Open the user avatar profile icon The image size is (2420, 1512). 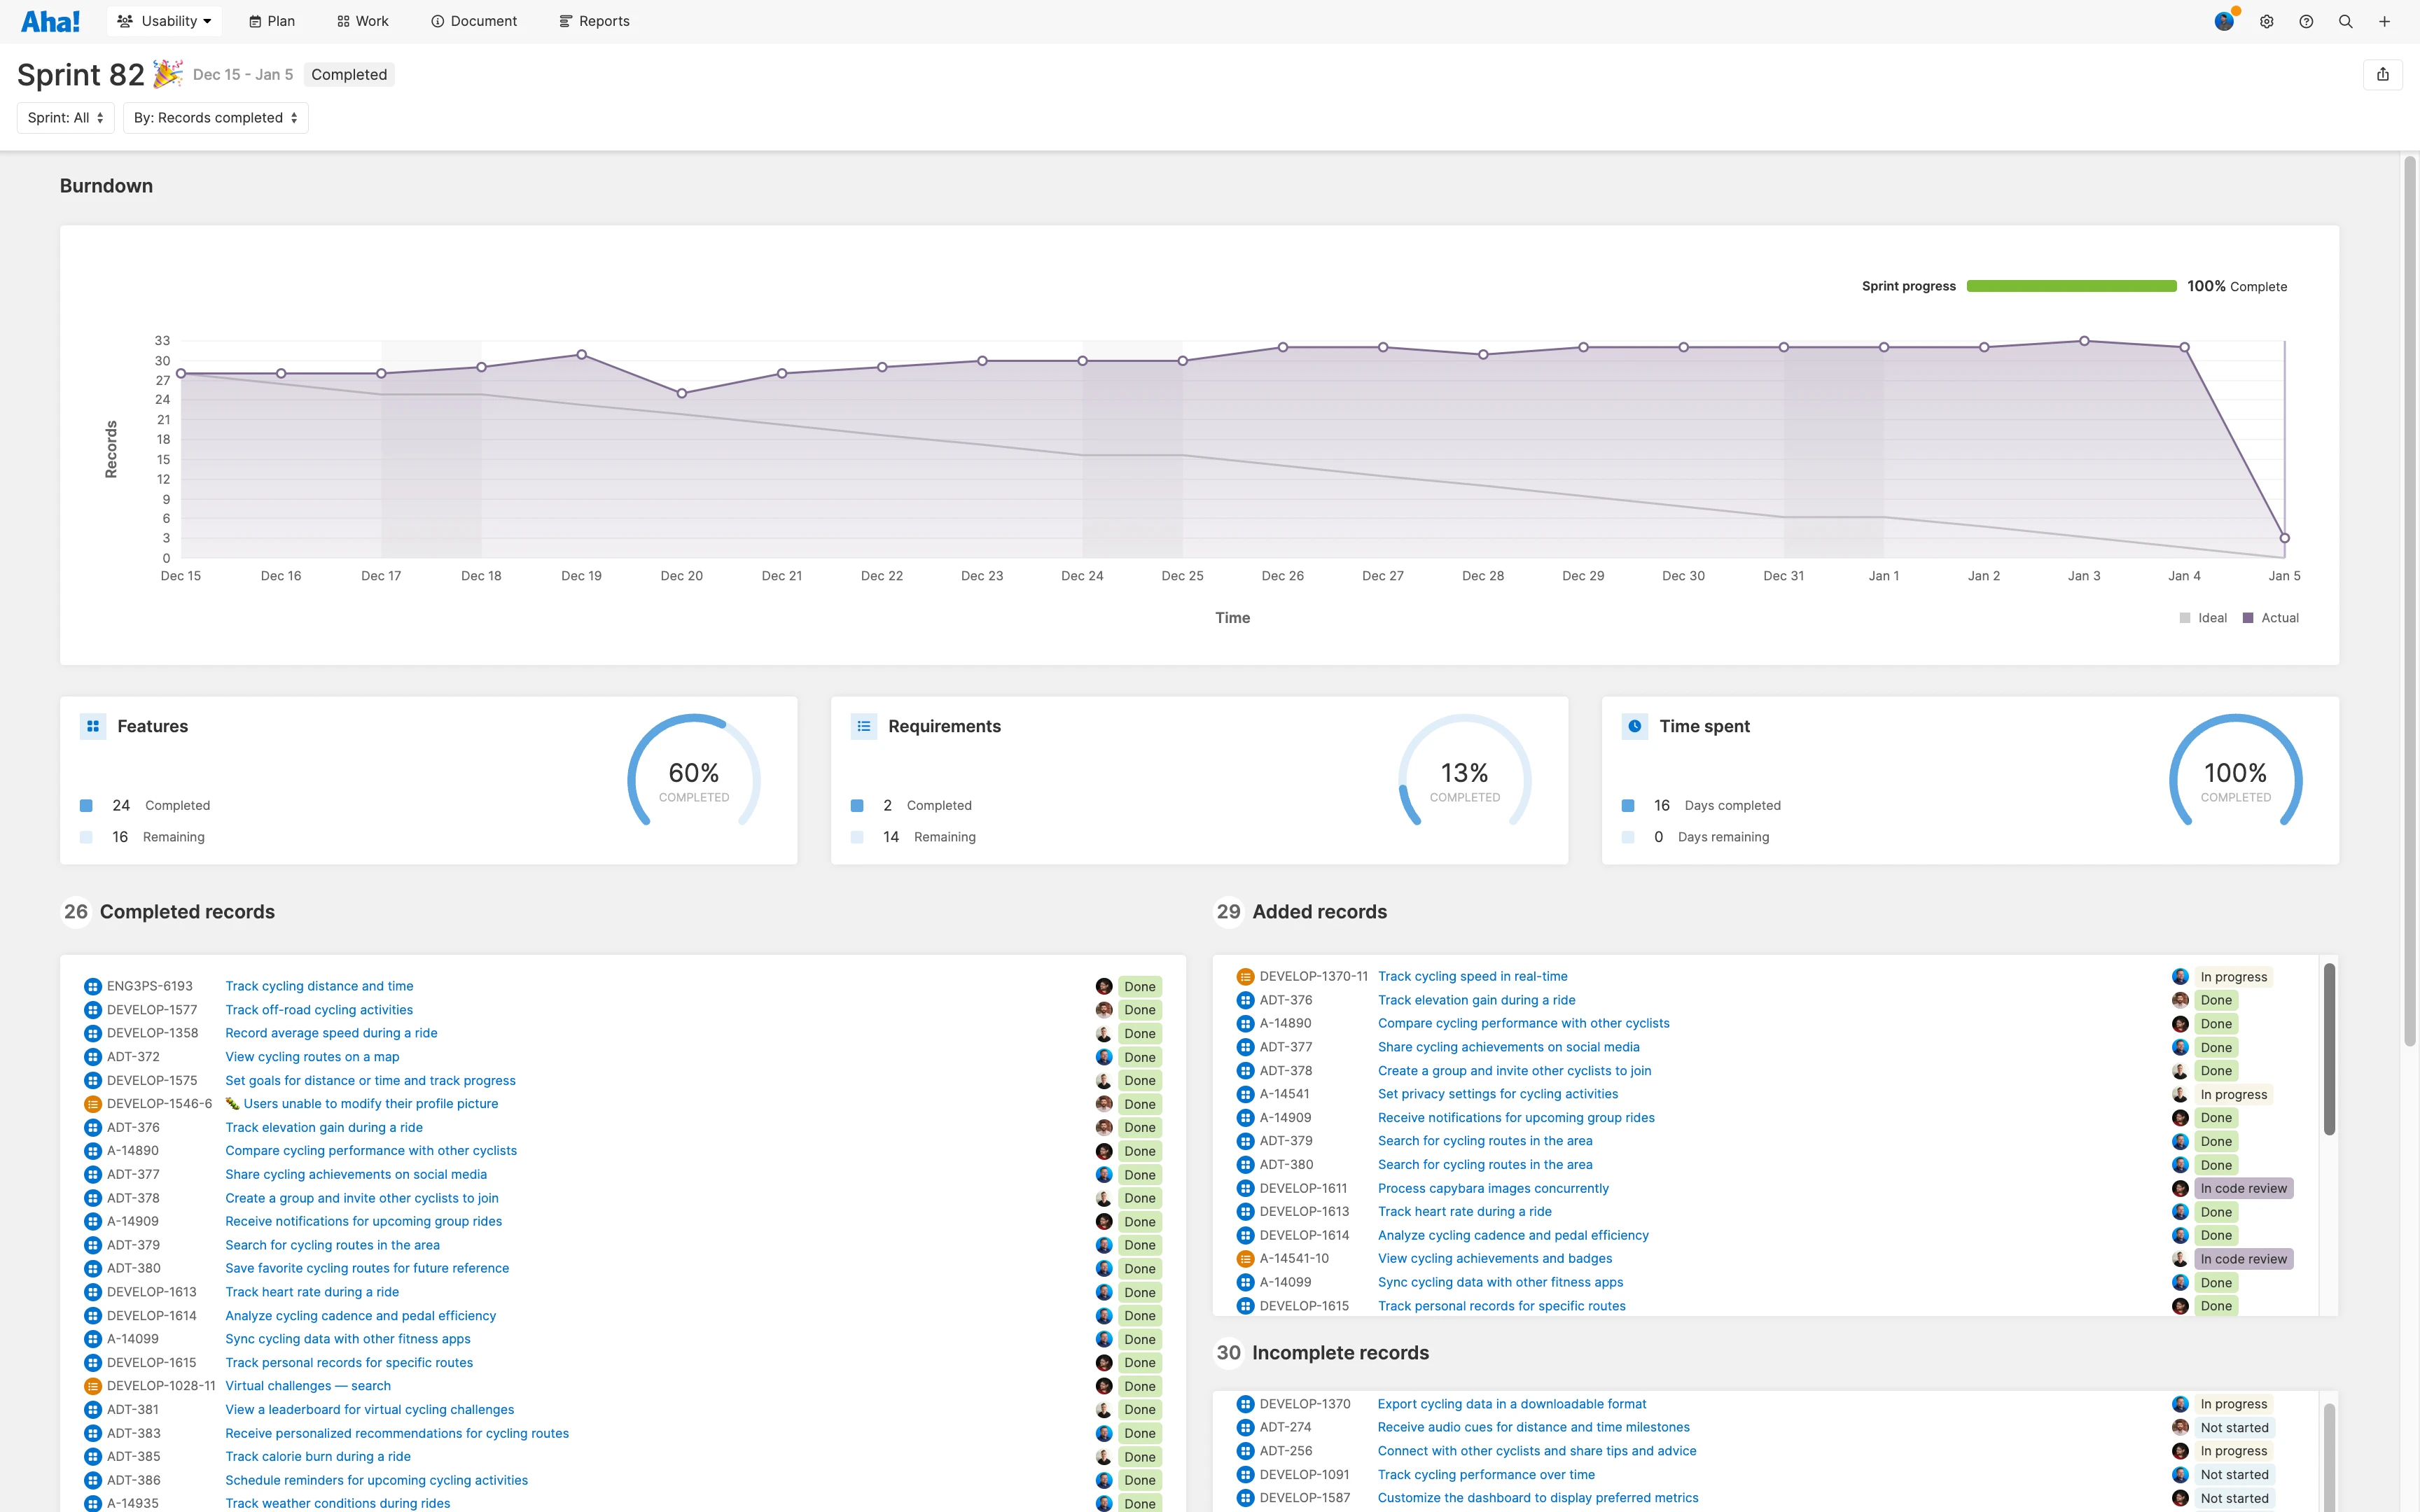click(2224, 21)
